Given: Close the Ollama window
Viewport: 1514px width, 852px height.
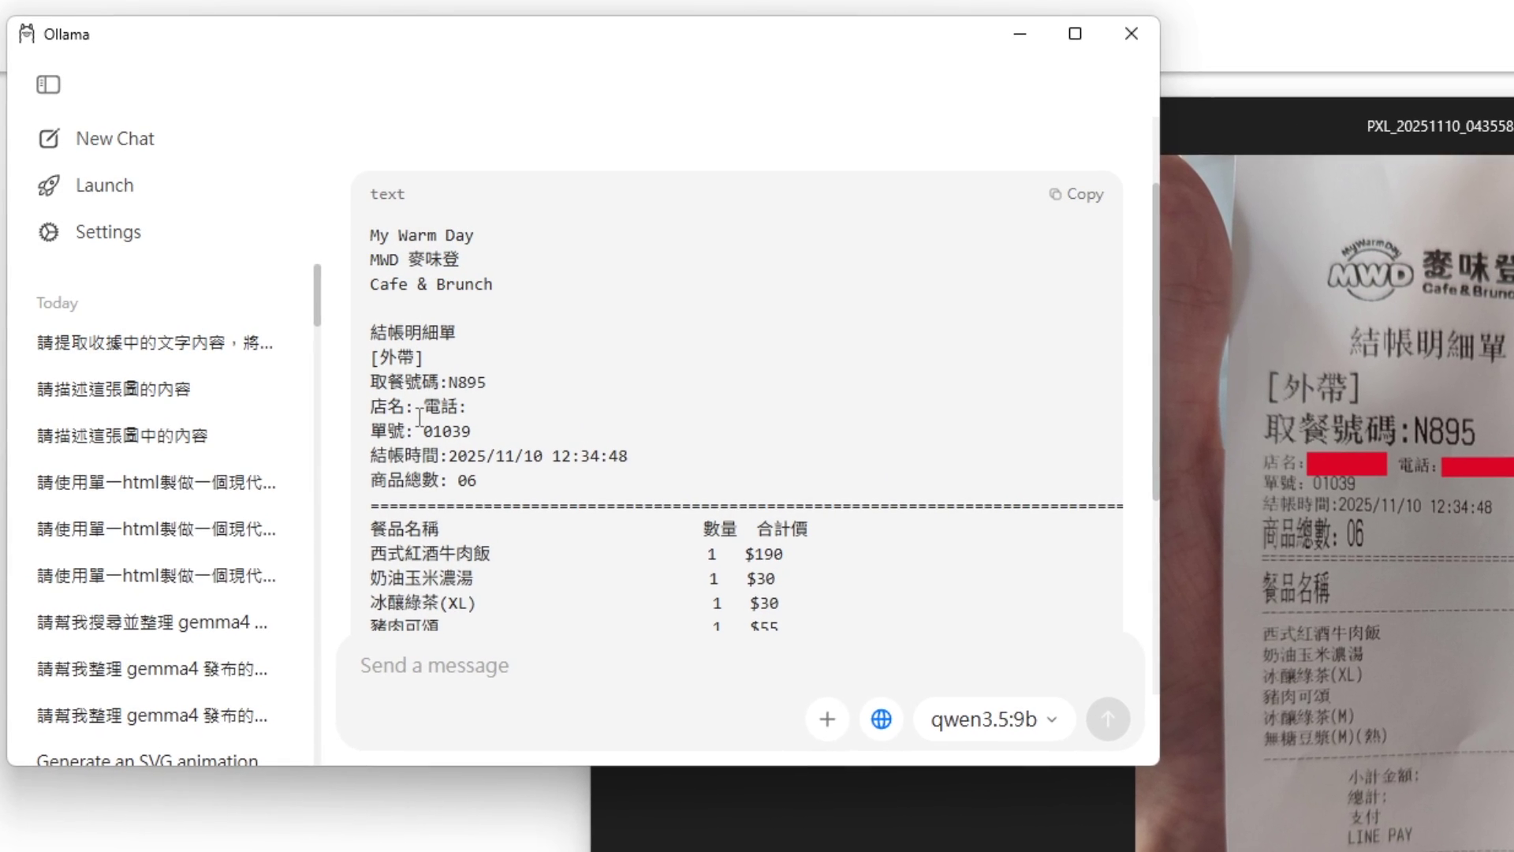Looking at the screenshot, I should tap(1131, 34).
